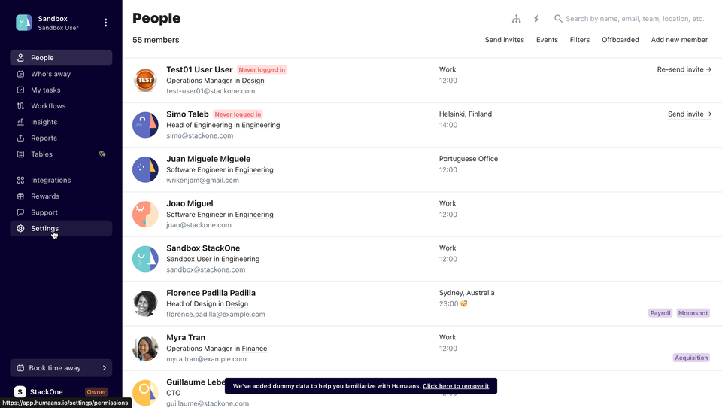
Task: Click Owner badge next to StackOne
Action: point(97,392)
